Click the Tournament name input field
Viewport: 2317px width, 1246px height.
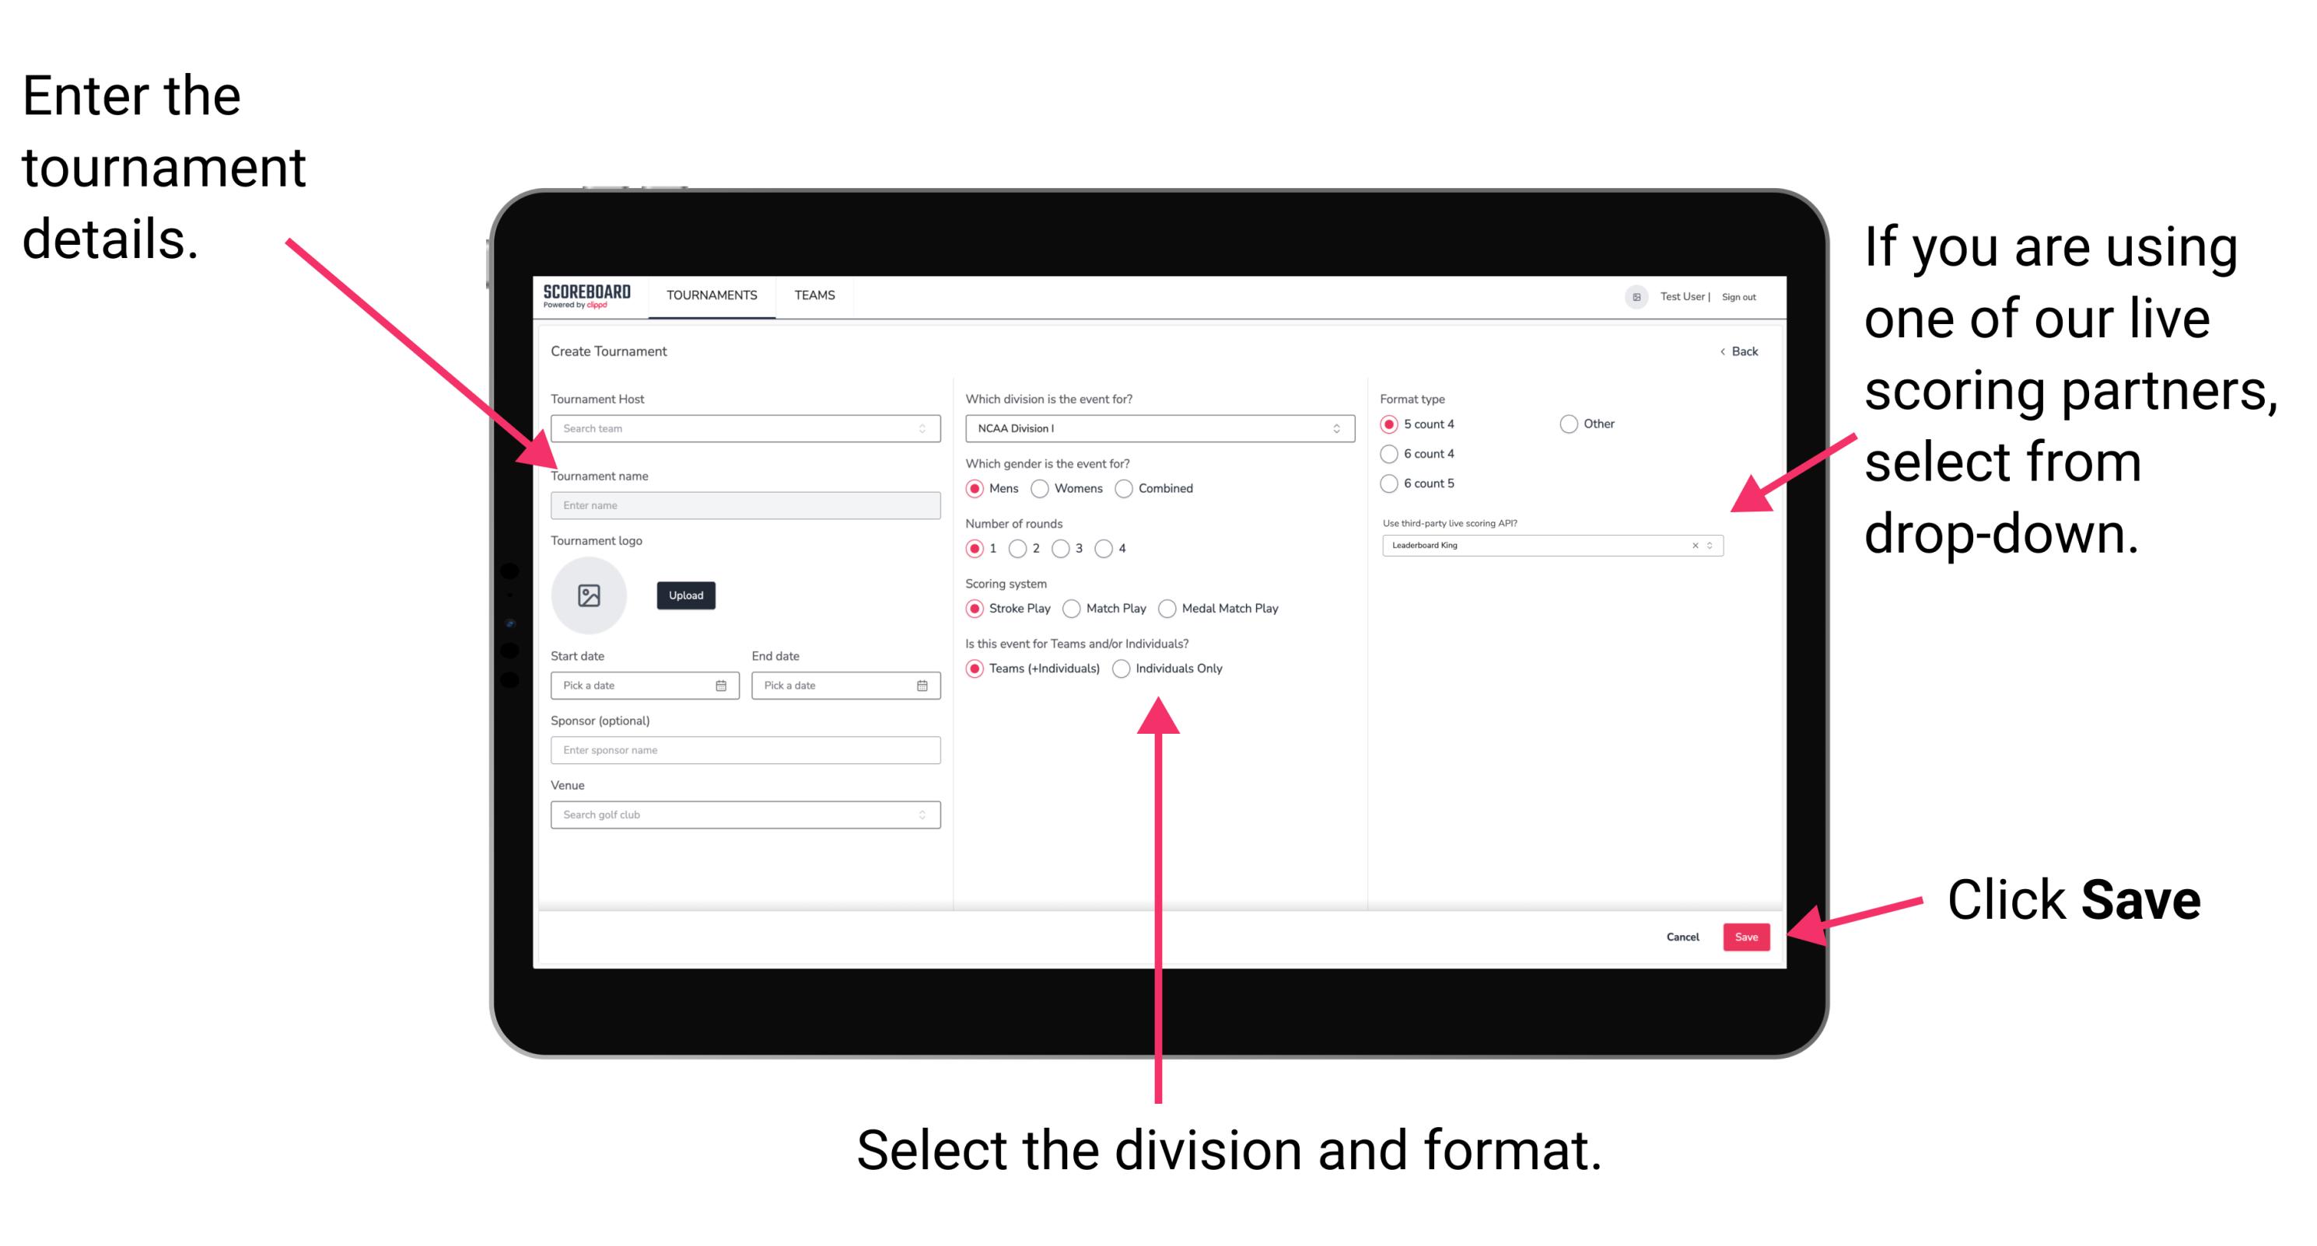coord(744,504)
